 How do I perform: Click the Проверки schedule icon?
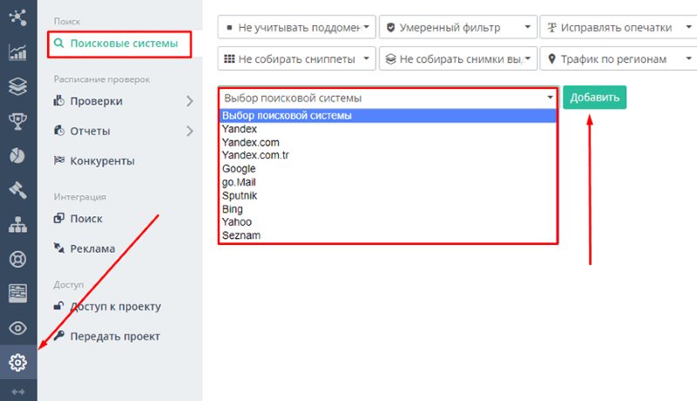58,100
